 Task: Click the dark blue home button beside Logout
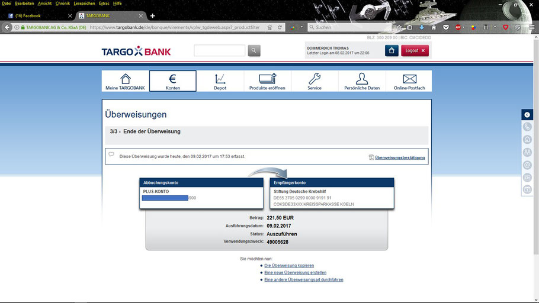392,50
